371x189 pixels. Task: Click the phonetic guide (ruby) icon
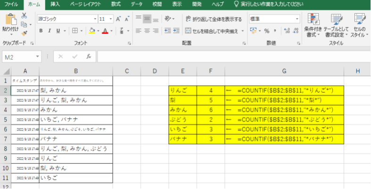[122, 31]
